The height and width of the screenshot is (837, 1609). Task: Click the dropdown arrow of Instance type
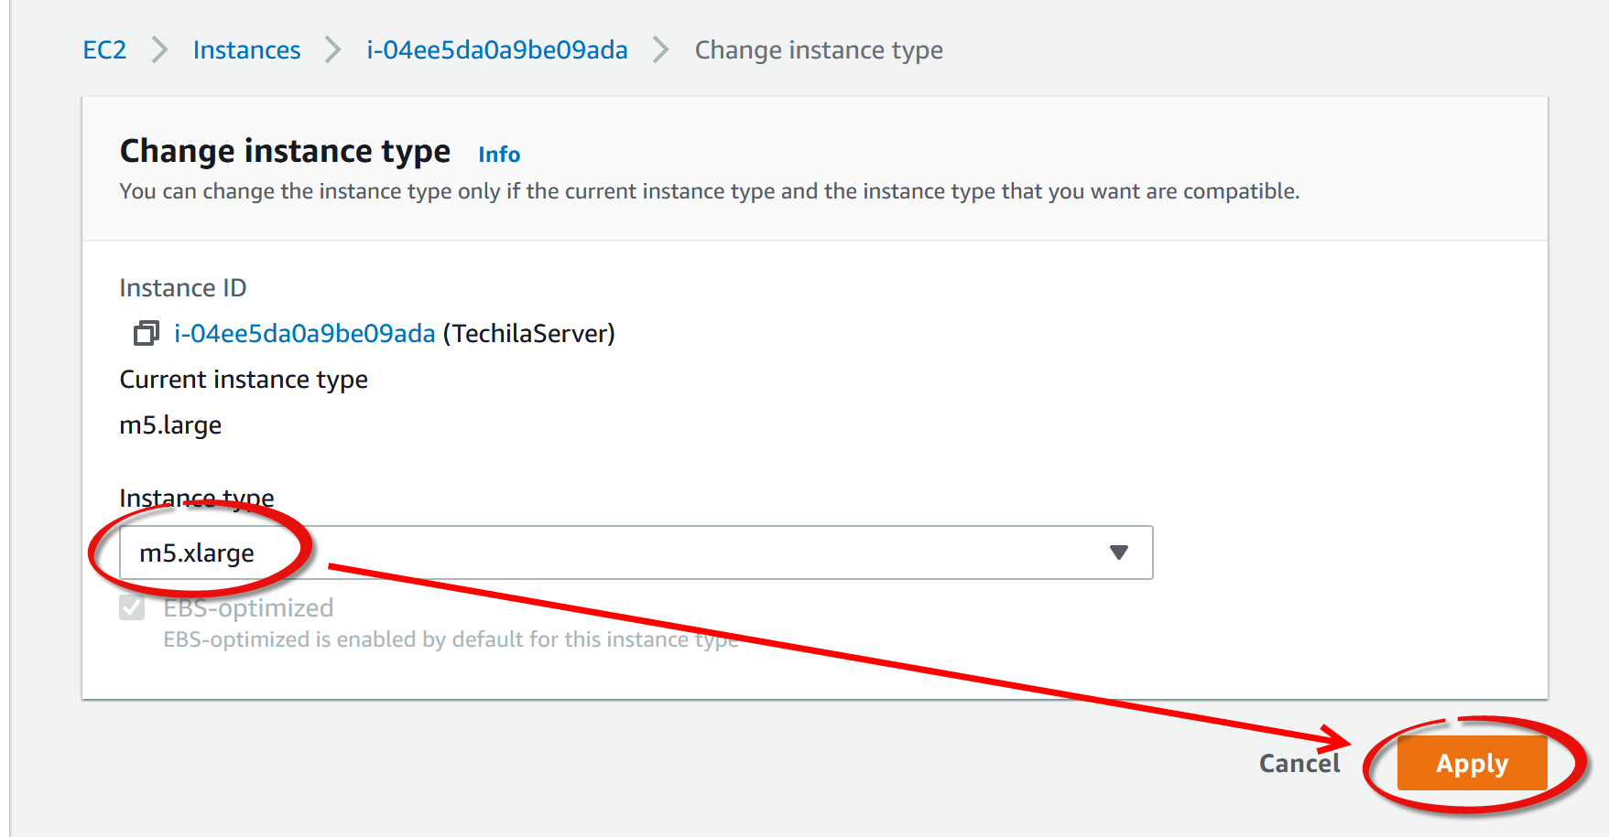[x=1118, y=553]
